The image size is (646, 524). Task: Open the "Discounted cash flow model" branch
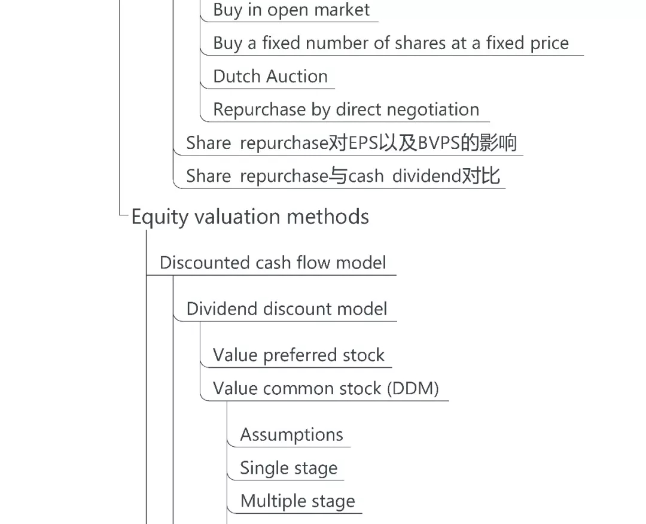point(273,263)
